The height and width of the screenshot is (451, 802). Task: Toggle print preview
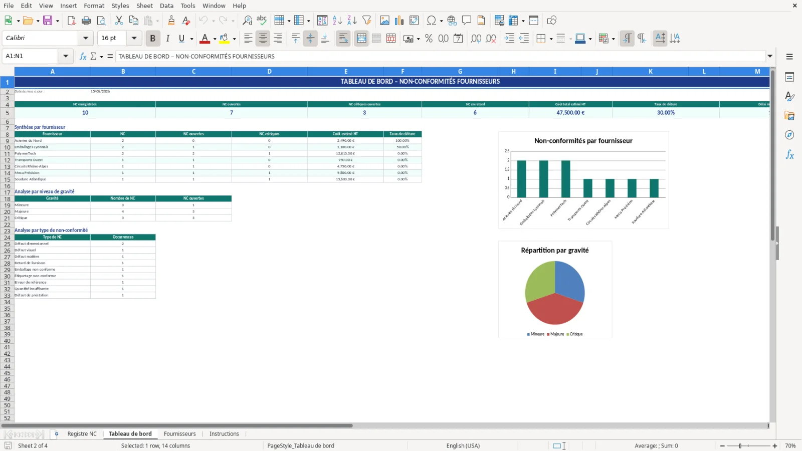click(x=101, y=21)
